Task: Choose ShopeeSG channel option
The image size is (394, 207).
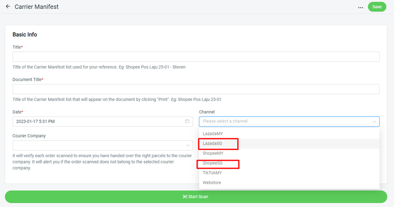Action: pos(289,163)
